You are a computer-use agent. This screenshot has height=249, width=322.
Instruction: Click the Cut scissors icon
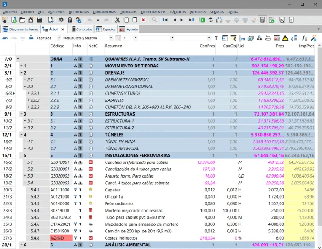click(117, 20)
